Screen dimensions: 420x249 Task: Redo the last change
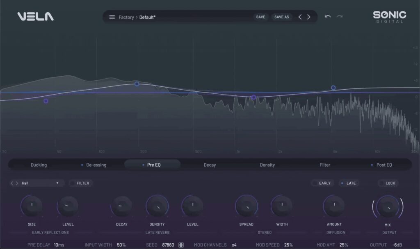pyautogui.click(x=340, y=16)
